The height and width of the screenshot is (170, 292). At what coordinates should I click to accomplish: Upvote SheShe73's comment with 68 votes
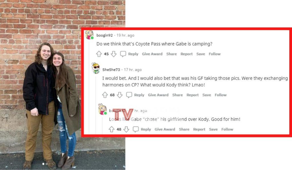click(105, 95)
